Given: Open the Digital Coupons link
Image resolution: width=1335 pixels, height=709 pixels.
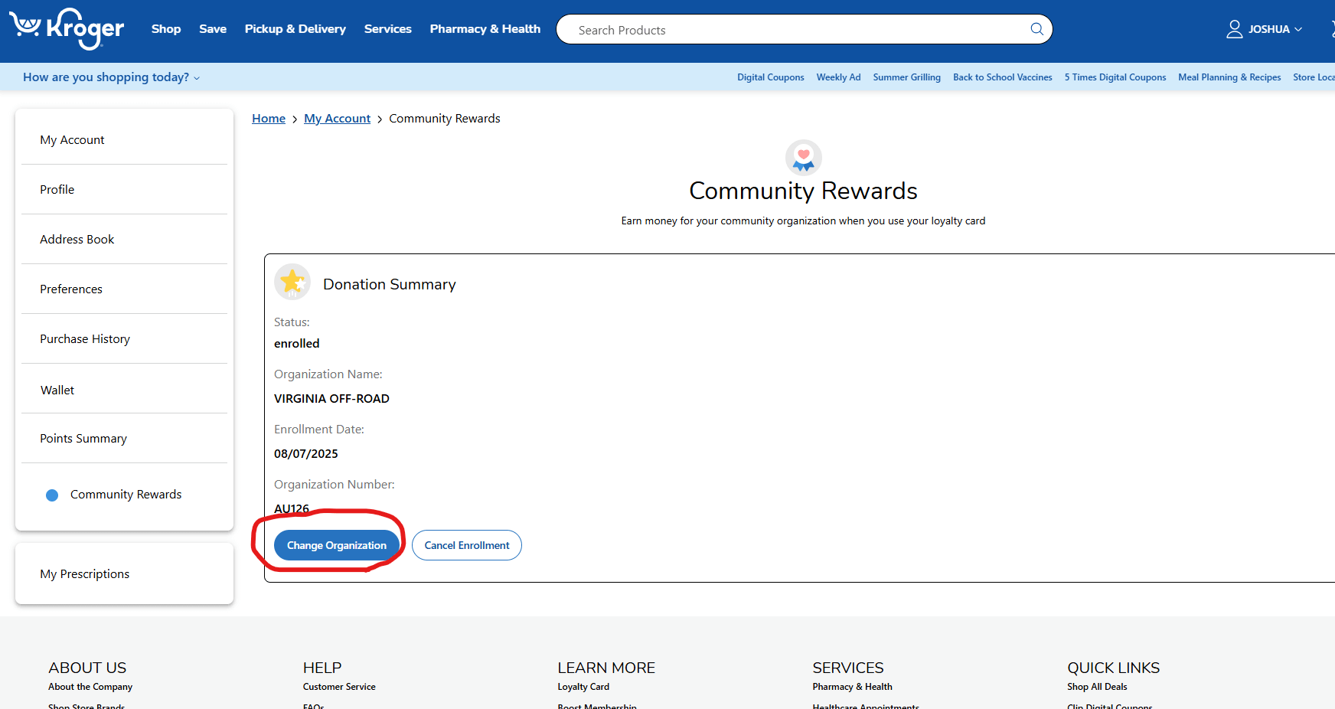Looking at the screenshot, I should (771, 77).
